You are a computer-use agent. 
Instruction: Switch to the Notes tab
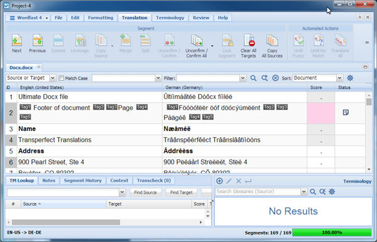pos(49,181)
